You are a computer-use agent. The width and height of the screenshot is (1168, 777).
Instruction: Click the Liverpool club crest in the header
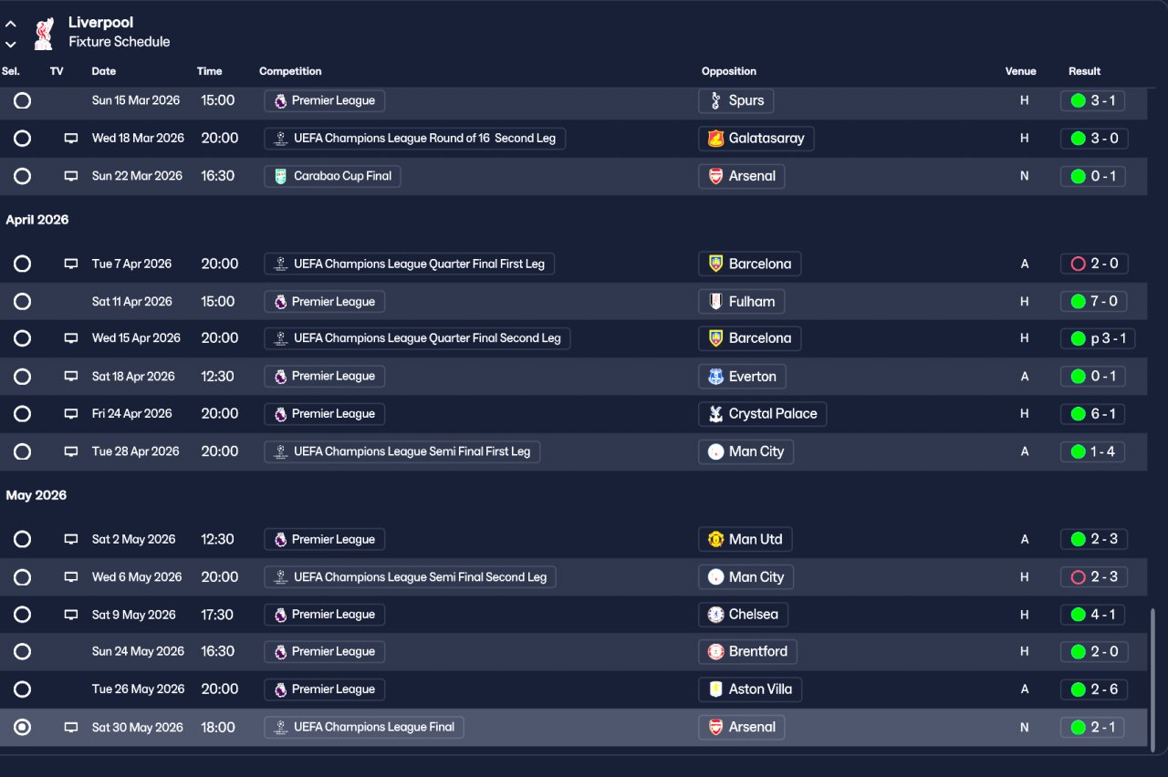click(x=42, y=33)
